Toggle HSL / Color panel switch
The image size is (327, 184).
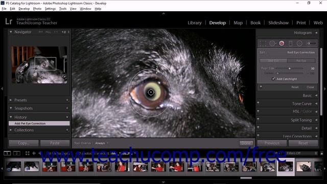[x=259, y=111]
